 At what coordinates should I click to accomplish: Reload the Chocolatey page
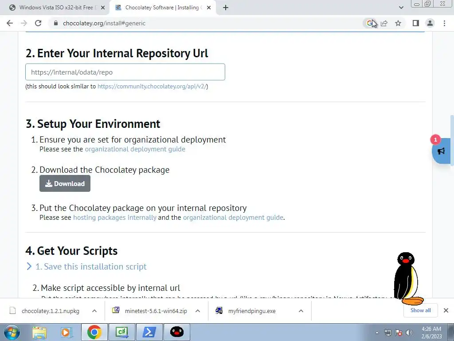tap(38, 23)
